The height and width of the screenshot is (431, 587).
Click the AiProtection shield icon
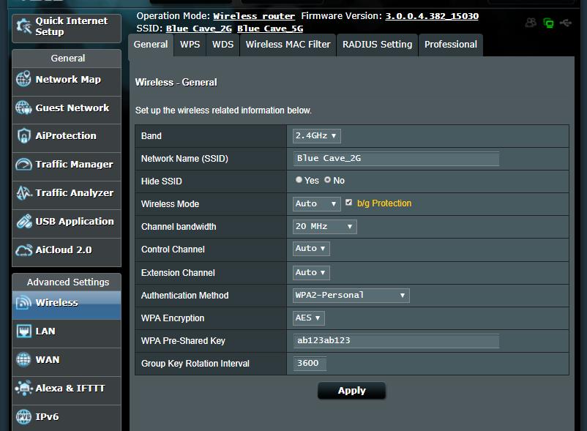(24, 136)
